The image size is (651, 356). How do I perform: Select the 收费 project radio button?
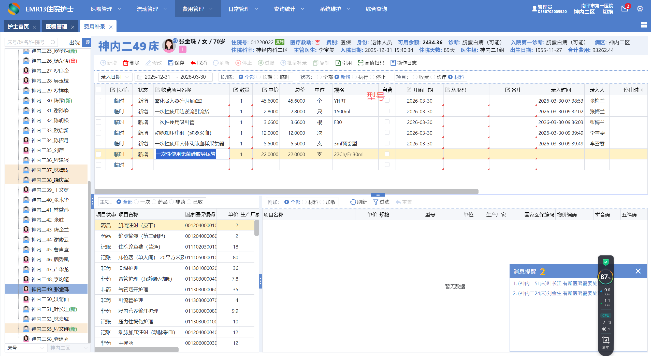pyautogui.click(x=415, y=77)
